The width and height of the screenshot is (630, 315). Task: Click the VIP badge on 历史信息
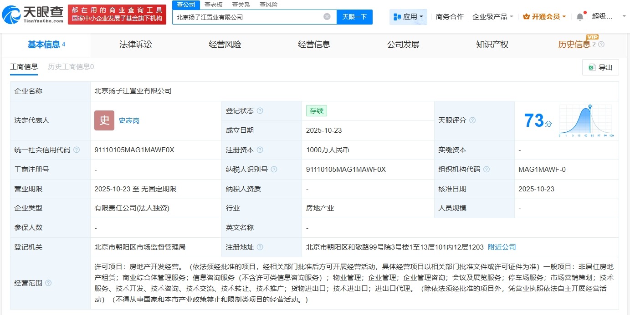(591, 37)
